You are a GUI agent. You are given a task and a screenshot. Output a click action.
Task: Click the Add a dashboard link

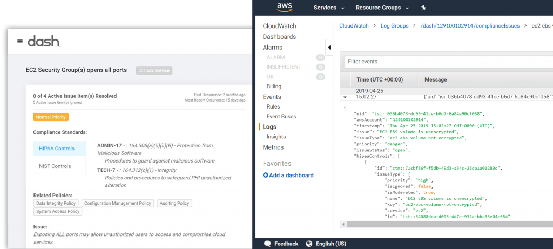point(291,176)
